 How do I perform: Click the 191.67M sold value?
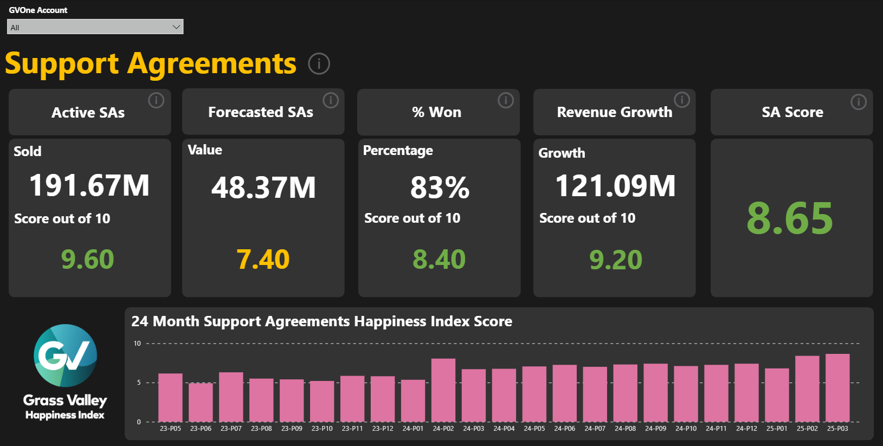click(x=89, y=185)
